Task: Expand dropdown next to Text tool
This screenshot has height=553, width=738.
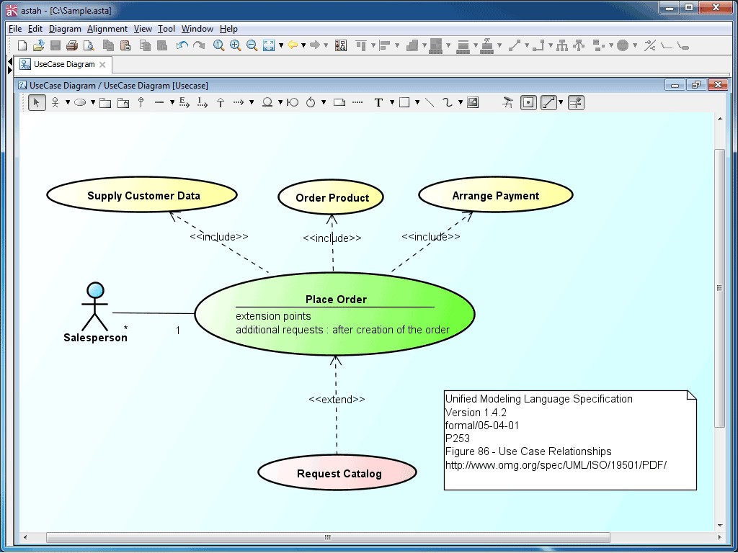Action: tap(392, 103)
